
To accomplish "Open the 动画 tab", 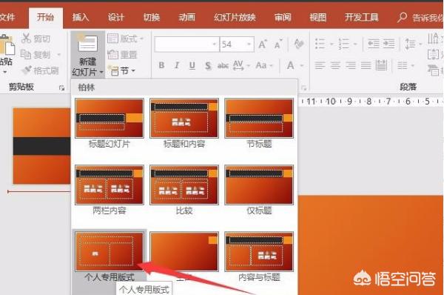I will (x=187, y=18).
